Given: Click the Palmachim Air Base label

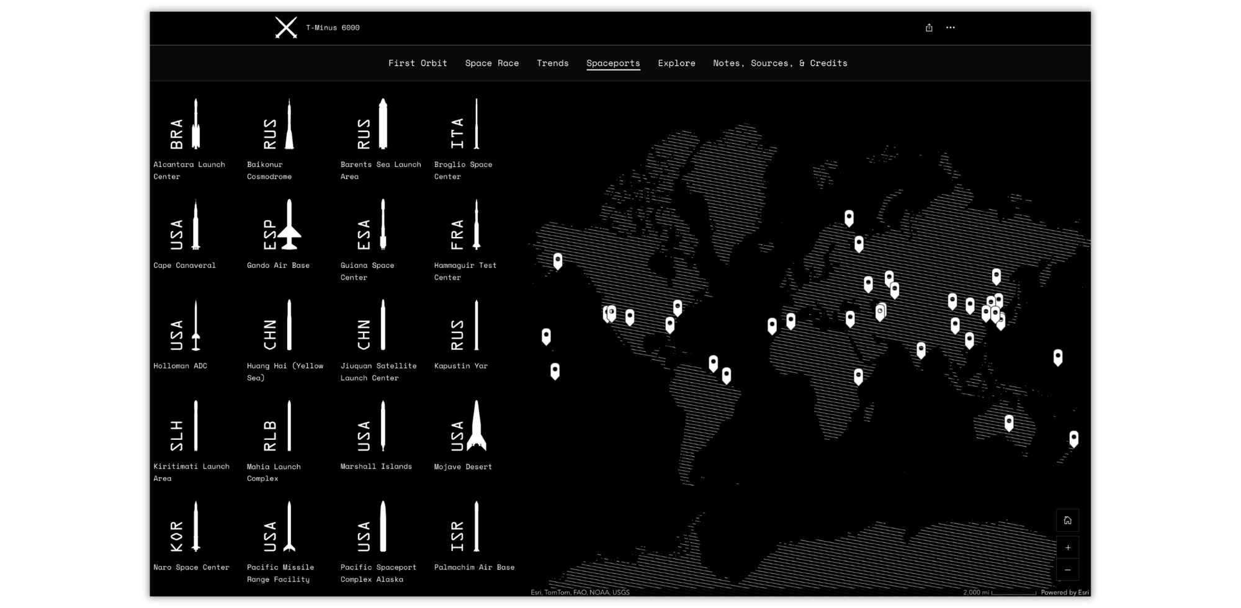Looking at the screenshot, I should click(475, 567).
